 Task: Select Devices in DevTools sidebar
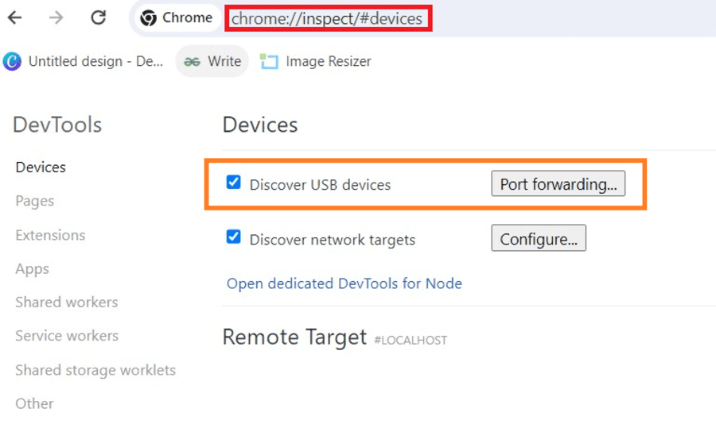[x=41, y=168]
